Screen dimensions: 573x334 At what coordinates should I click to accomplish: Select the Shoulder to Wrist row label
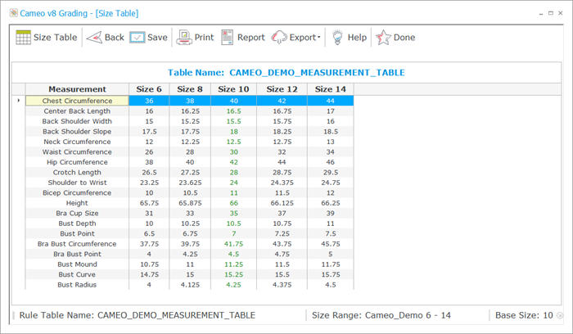coord(77,183)
